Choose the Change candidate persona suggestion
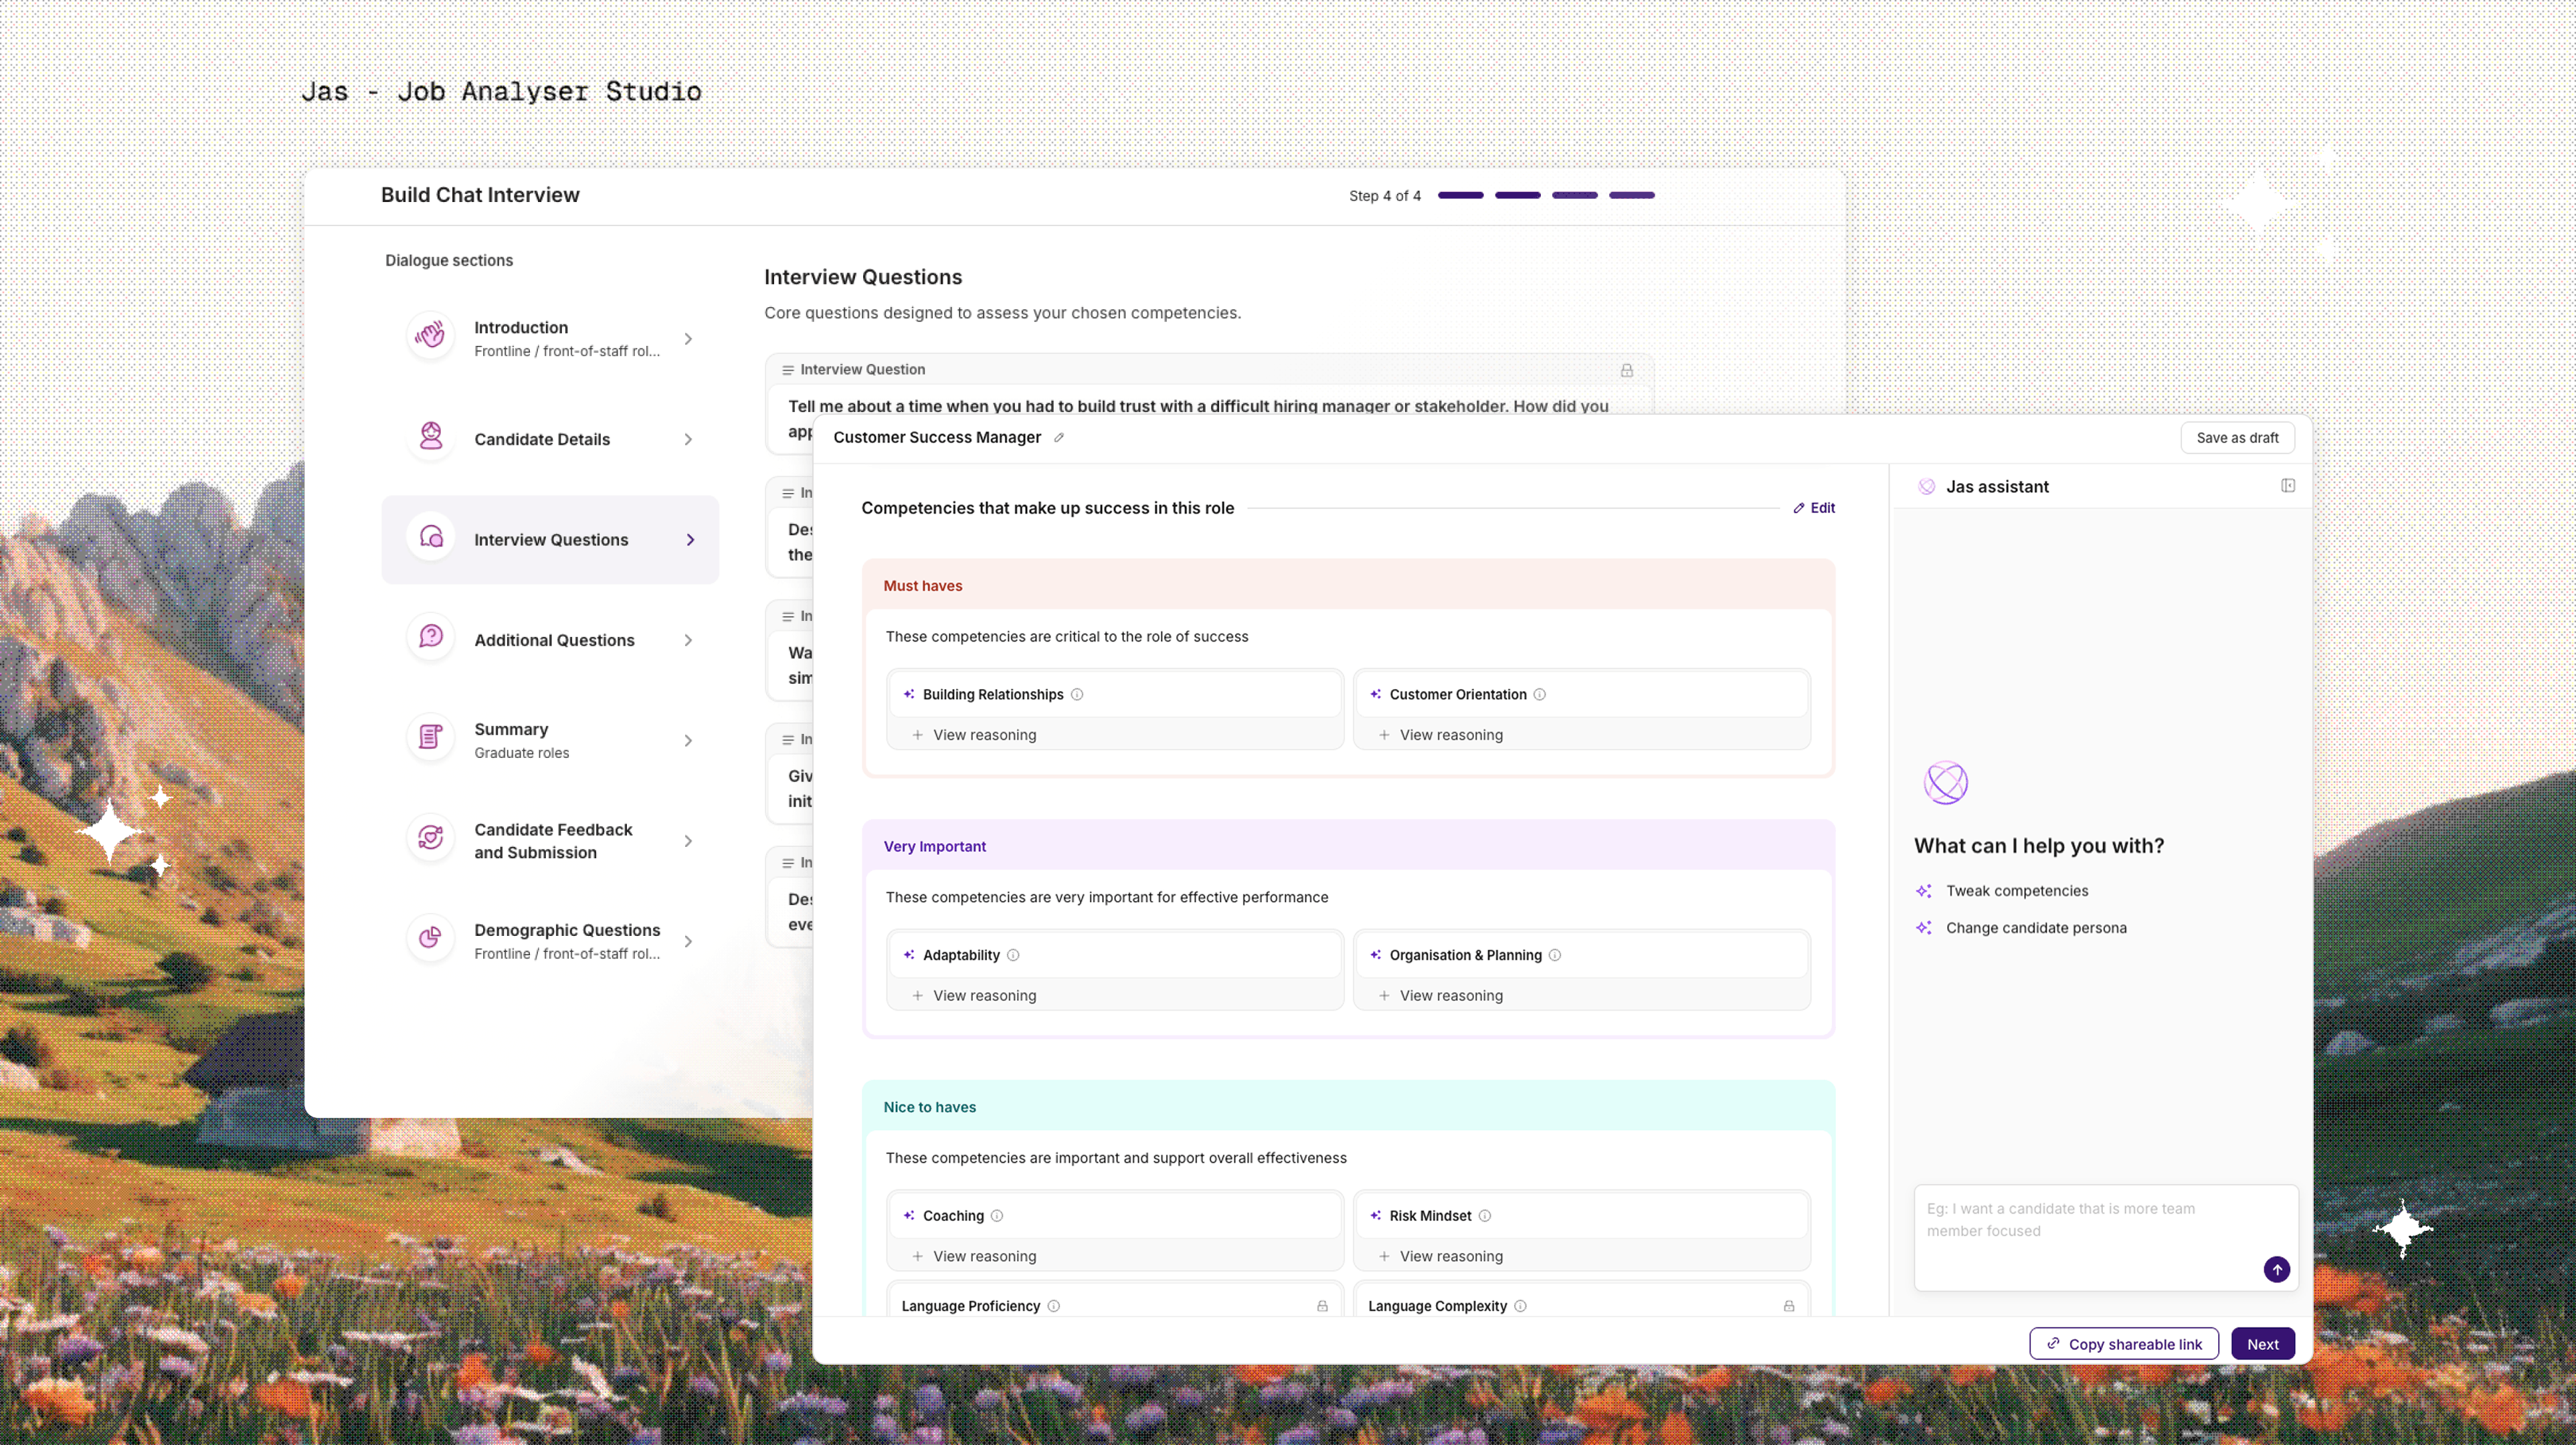Screen dimensions: 2576x1445 pos(2021,928)
